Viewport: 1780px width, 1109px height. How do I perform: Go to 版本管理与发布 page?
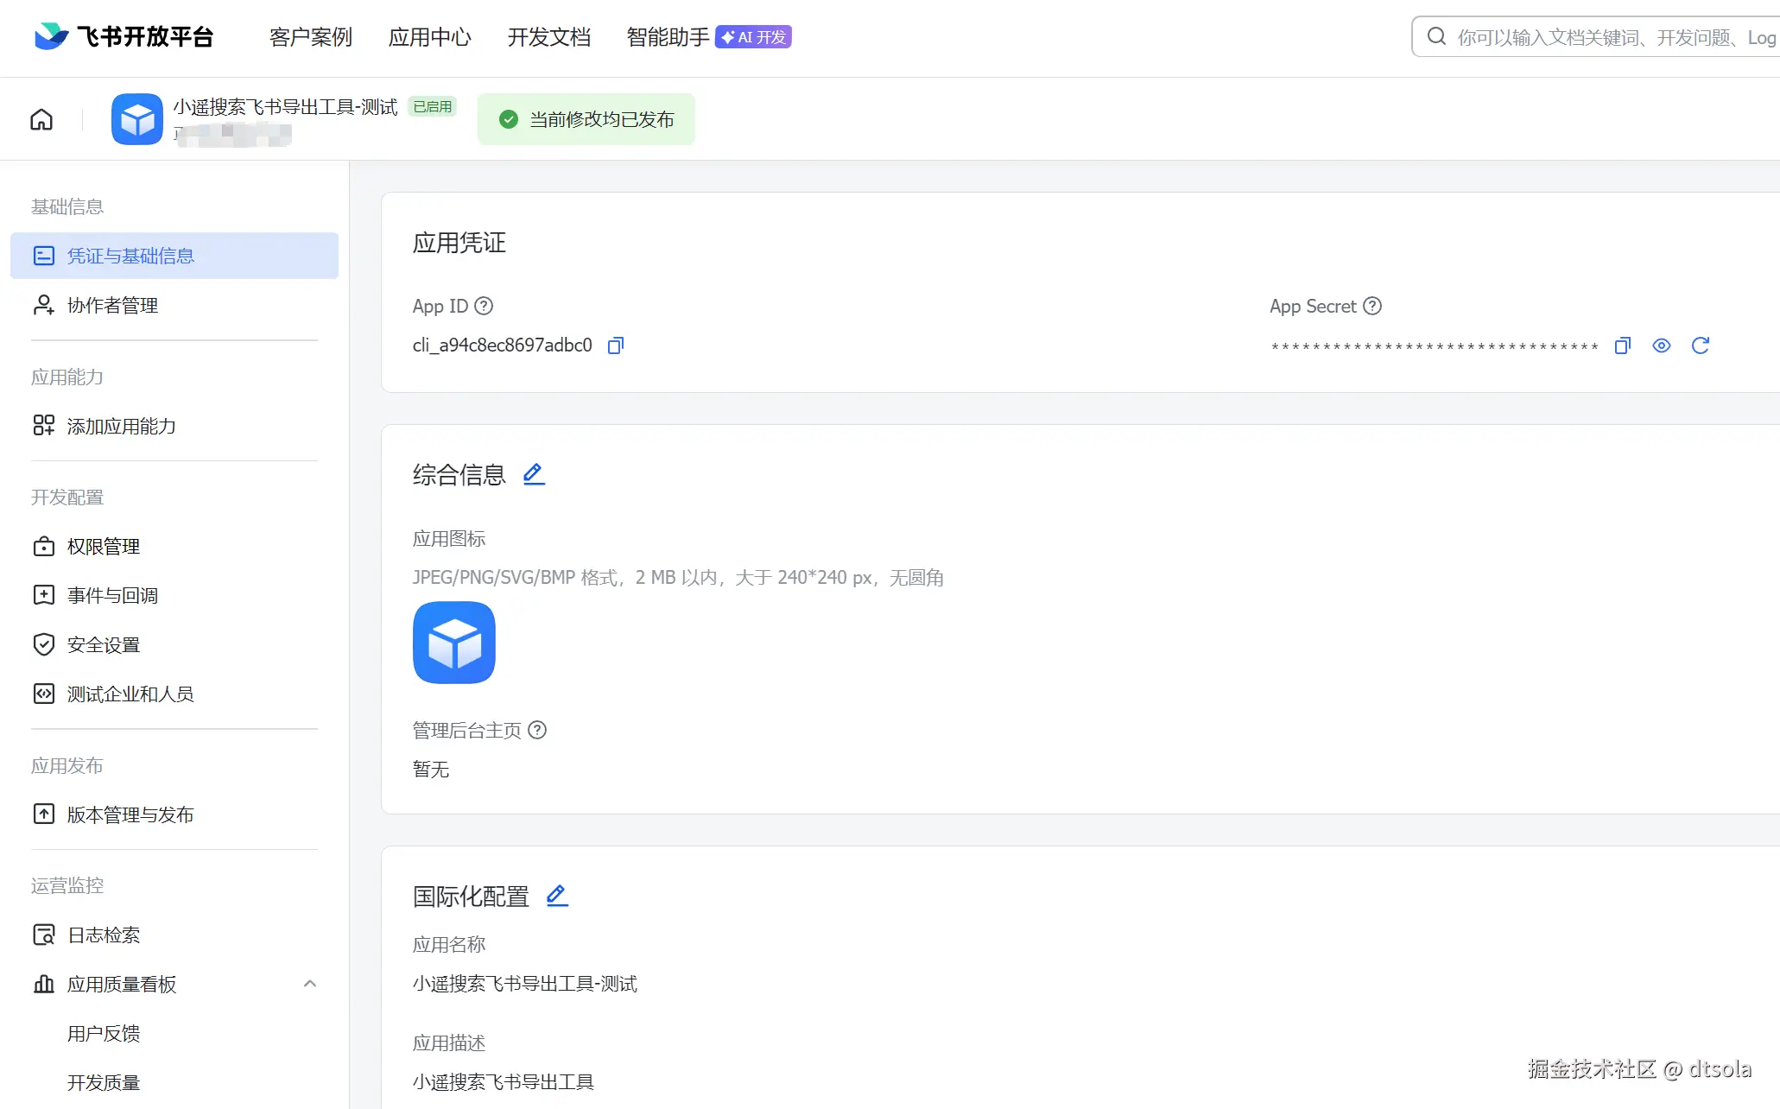(x=130, y=814)
